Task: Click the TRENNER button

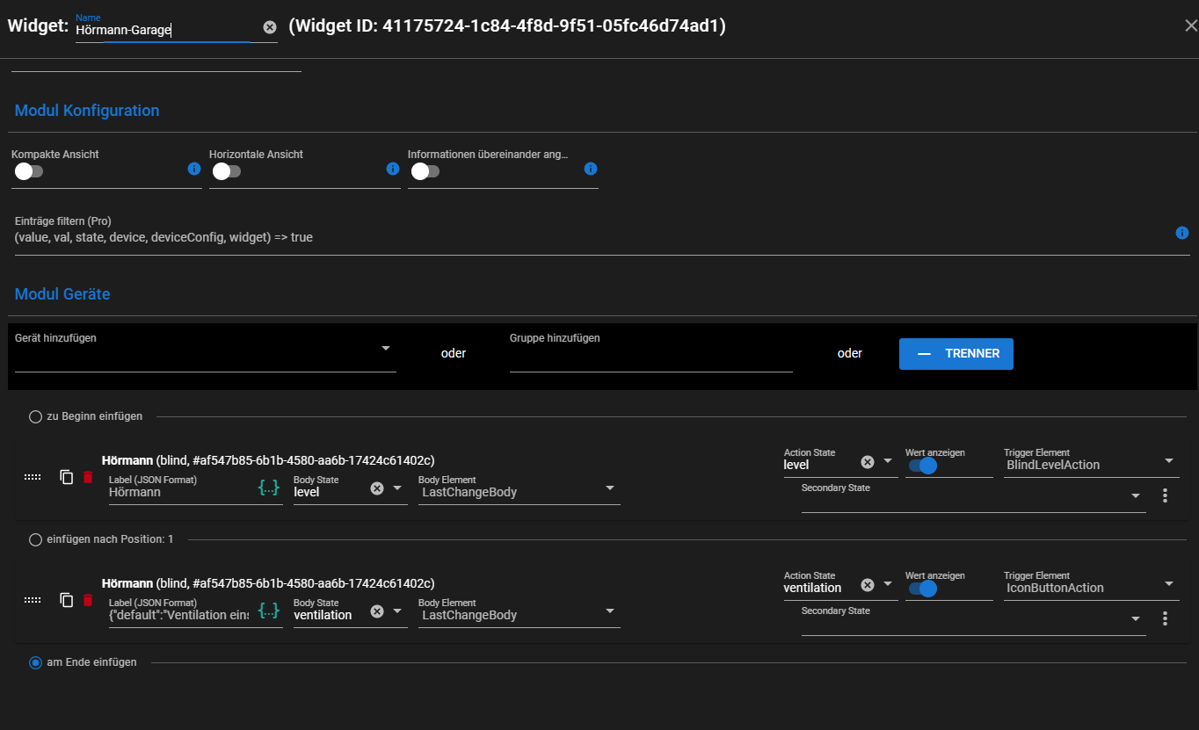Action: (x=956, y=354)
